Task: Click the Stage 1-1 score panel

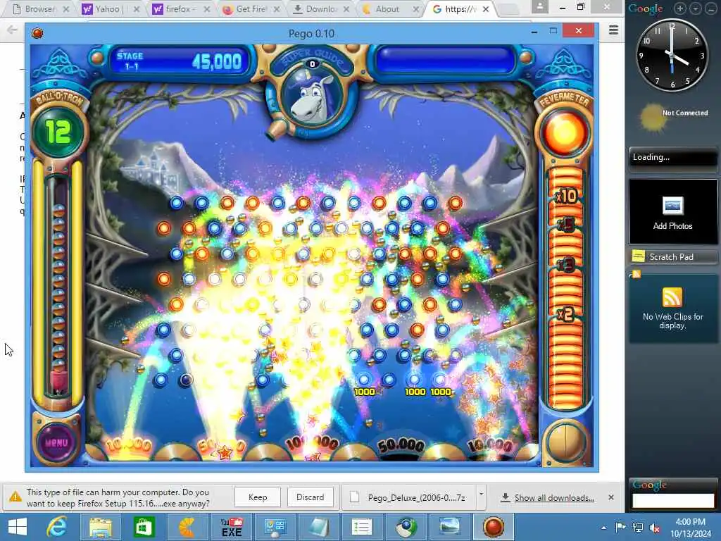Action: click(179, 61)
